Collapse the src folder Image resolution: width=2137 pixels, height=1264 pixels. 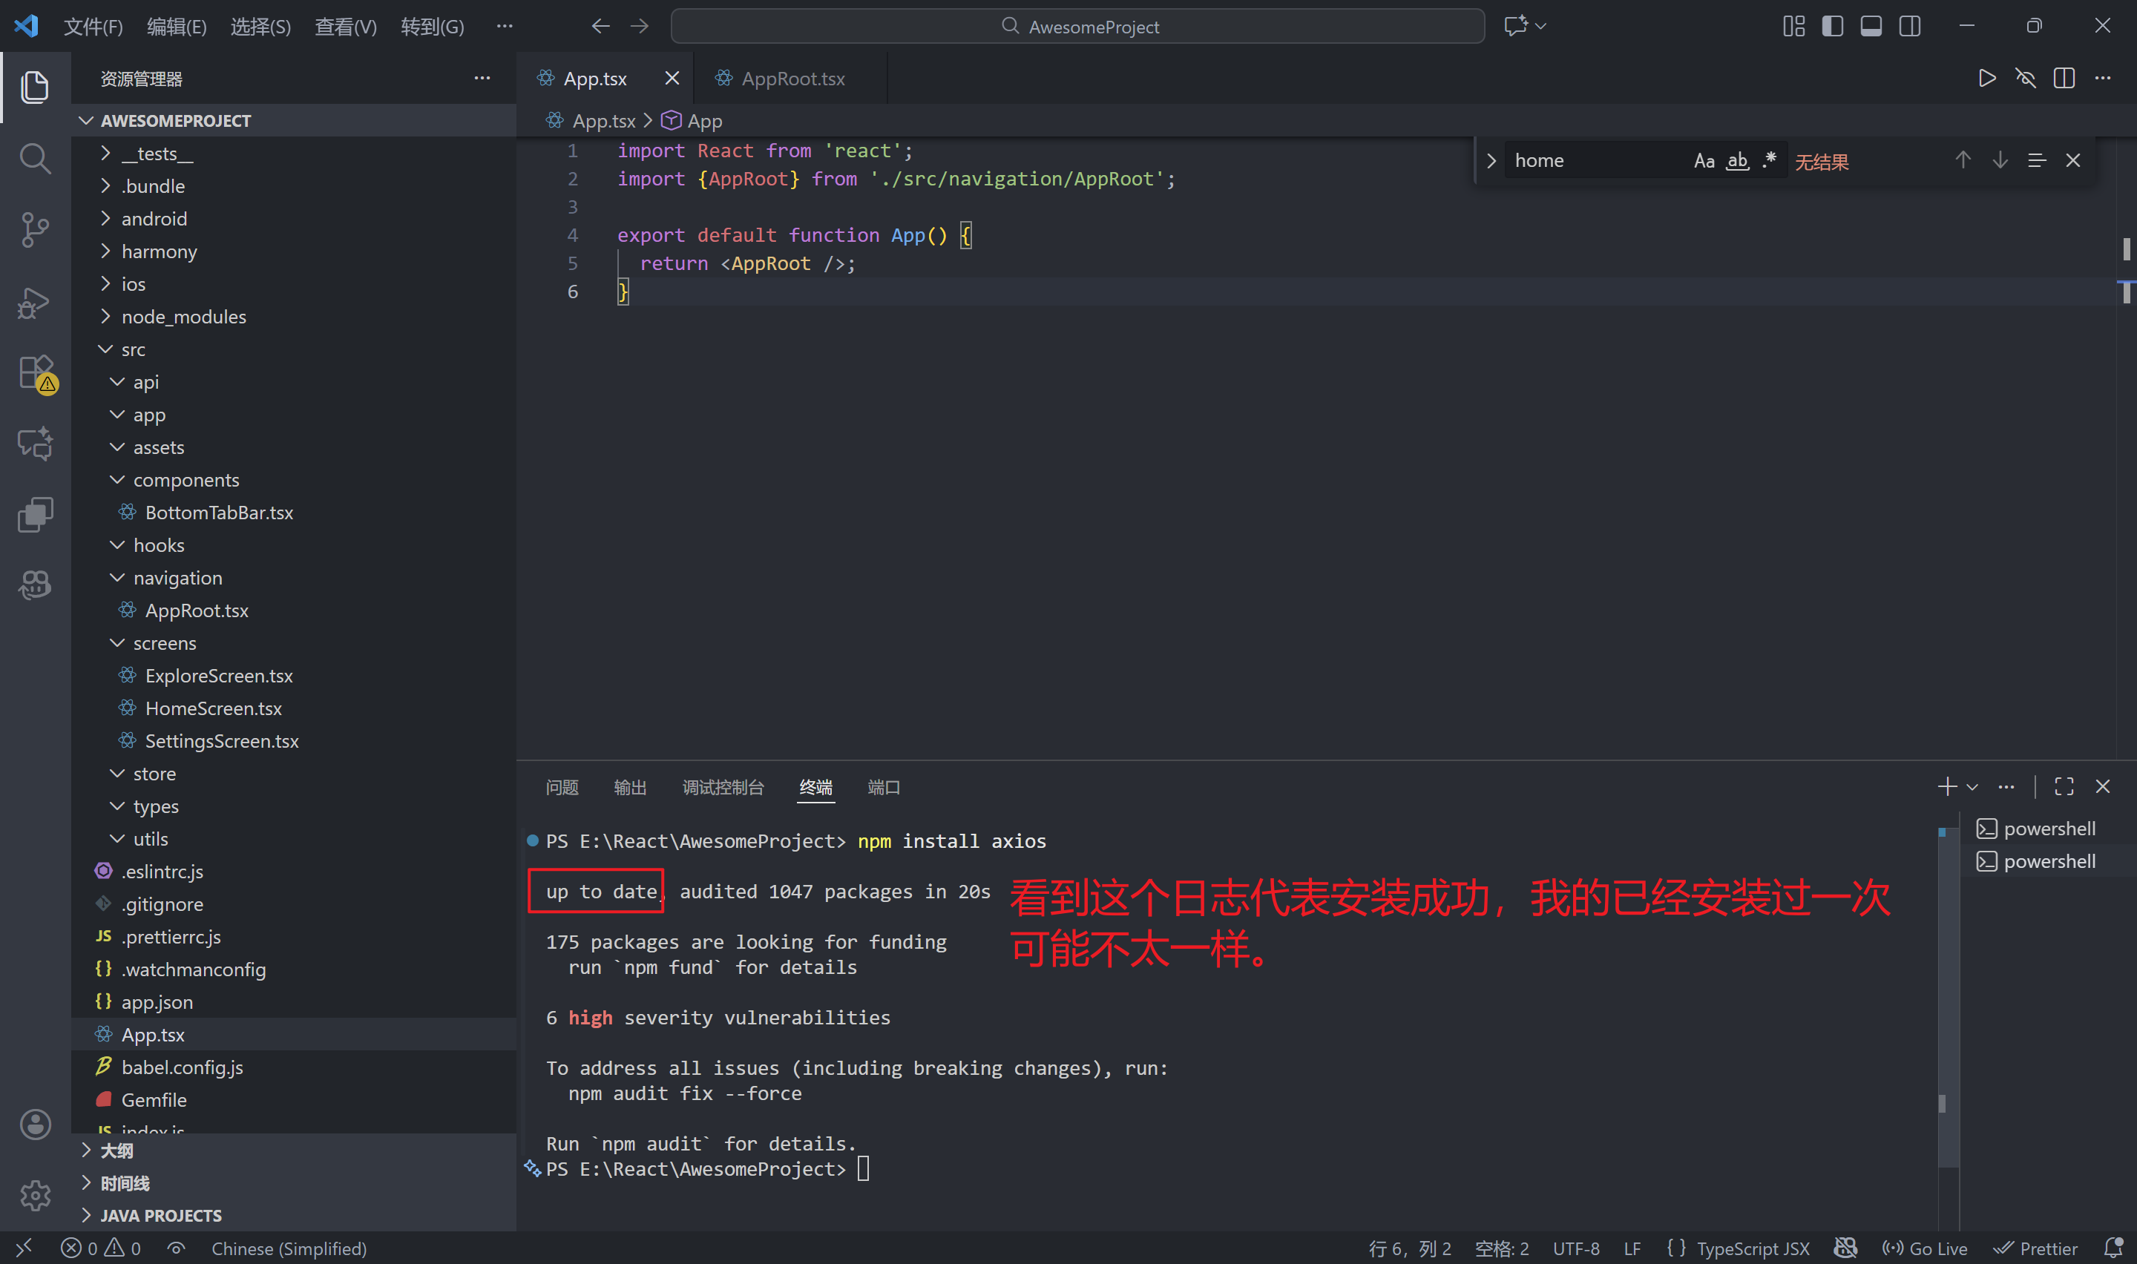coord(133,349)
